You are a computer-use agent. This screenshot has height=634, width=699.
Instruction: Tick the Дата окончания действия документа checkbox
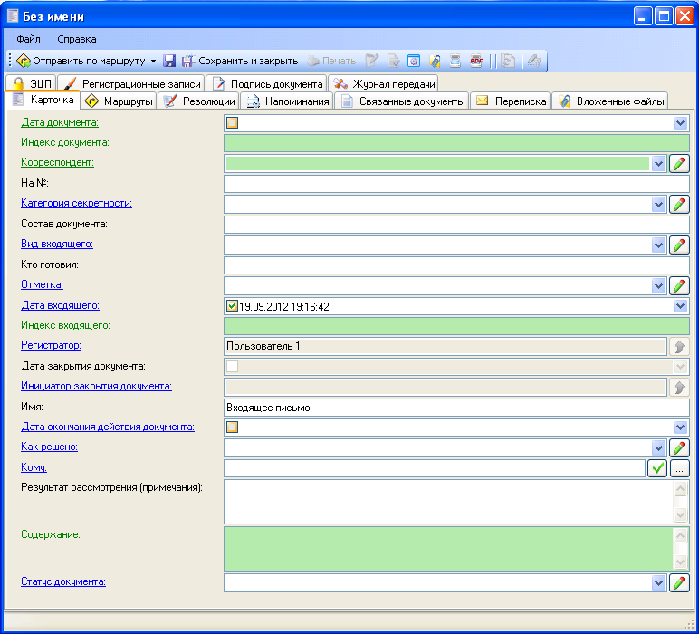pos(233,427)
